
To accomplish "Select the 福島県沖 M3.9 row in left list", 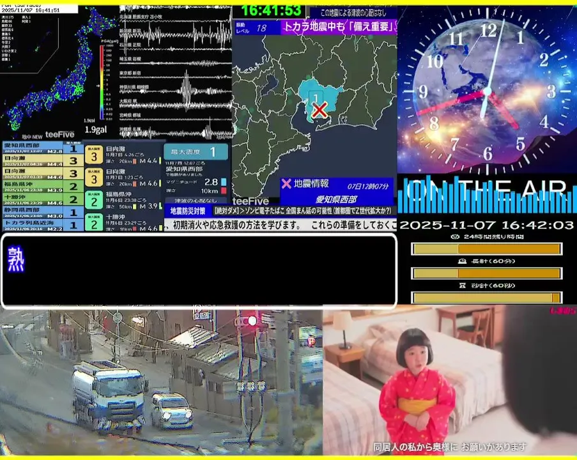I will pos(42,186).
